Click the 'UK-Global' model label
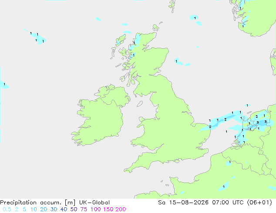The width and height of the screenshot is (276, 213). point(94,203)
